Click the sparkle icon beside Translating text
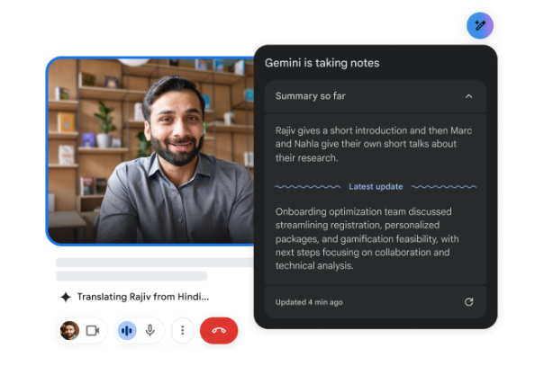 click(65, 297)
